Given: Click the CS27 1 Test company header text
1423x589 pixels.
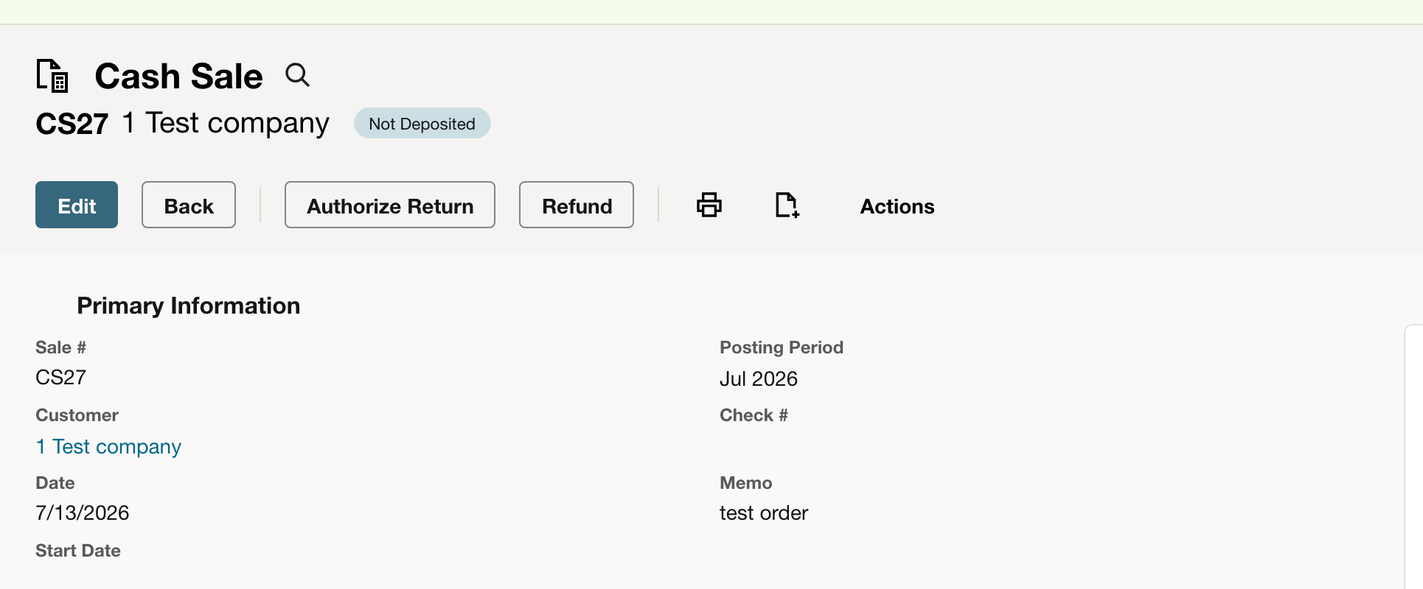Looking at the screenshot, I should tap(183, 123).
